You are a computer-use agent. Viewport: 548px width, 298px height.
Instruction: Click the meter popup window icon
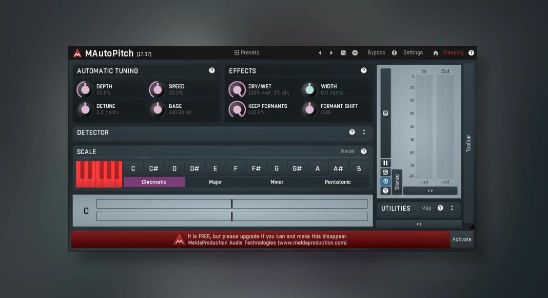coord(385,172)
